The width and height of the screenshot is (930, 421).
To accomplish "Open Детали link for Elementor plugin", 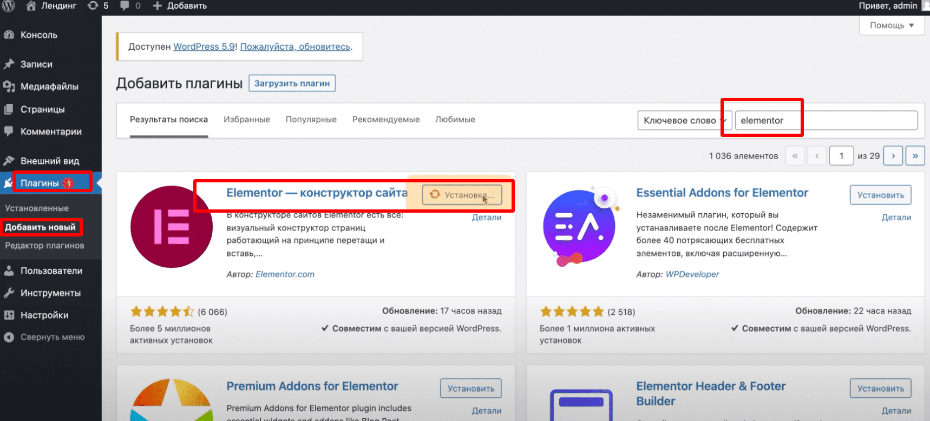I will click(x=487, y=218).
